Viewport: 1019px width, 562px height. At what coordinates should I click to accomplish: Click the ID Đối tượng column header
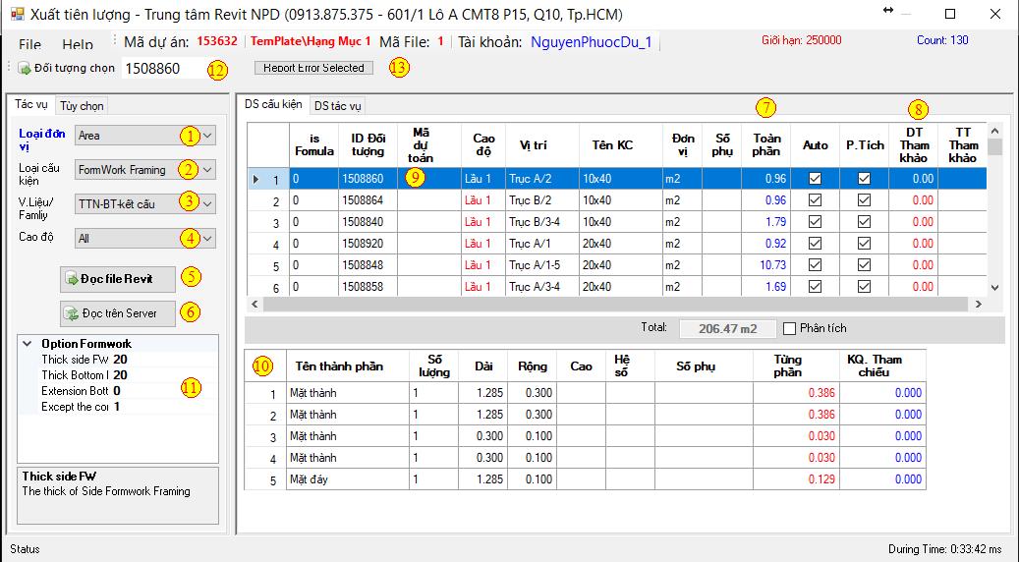tap(368, 145)
